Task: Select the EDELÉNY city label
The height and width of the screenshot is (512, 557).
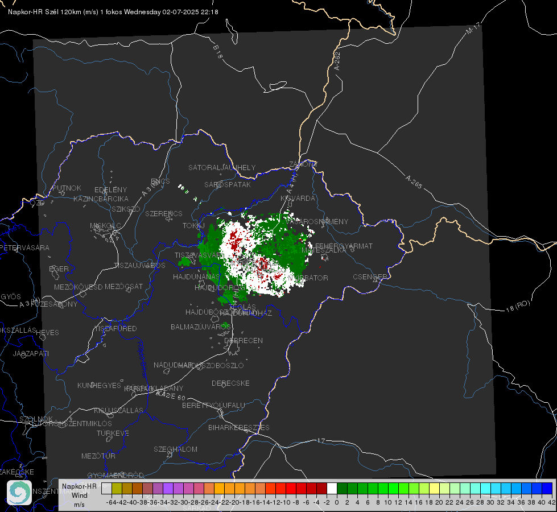Action: coord(110,190)
